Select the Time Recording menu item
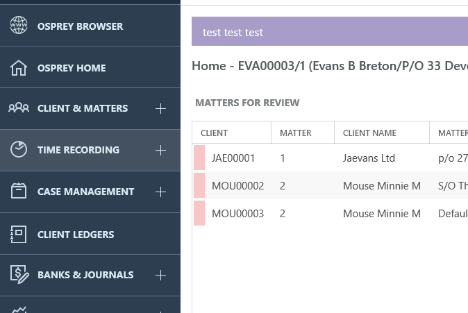 (90, 150)
